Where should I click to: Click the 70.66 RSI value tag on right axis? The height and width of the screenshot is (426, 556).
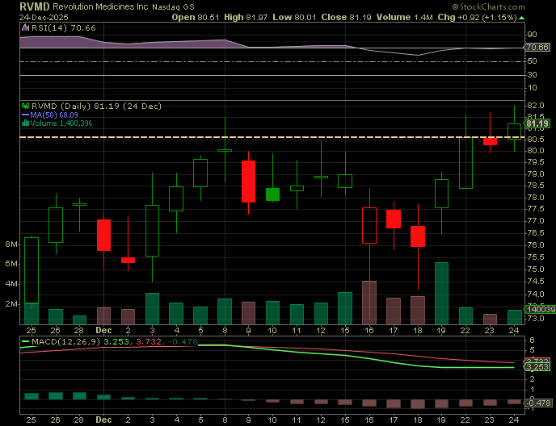click(x=537, y=48)
